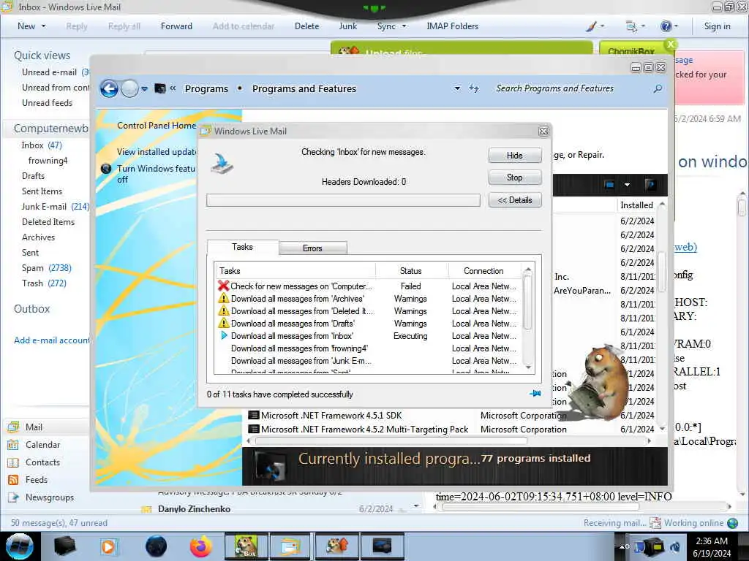Screen dimensions: 749x561
Task: Click the task list vertical scrollbar
Action: [528, 318]
